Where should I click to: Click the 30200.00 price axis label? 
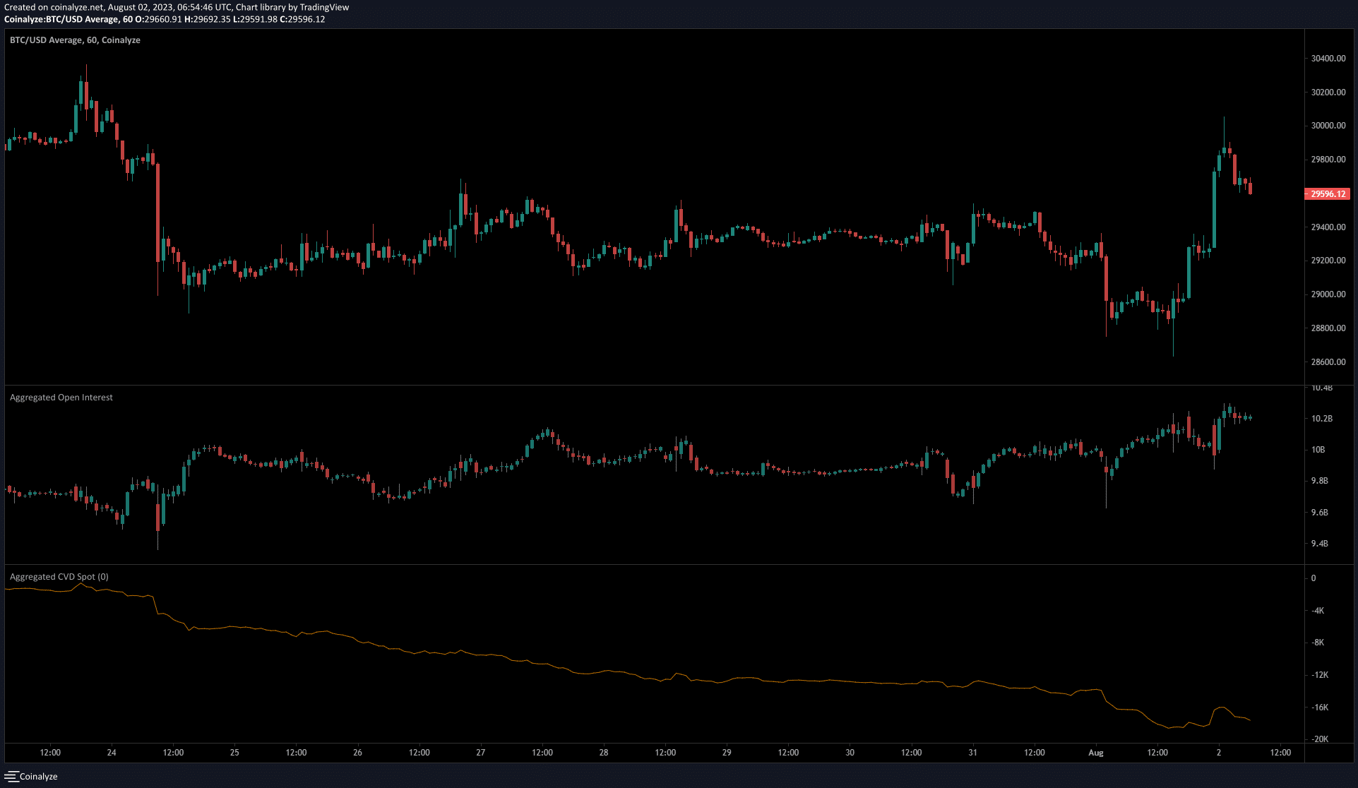[x=1328, y=92]
